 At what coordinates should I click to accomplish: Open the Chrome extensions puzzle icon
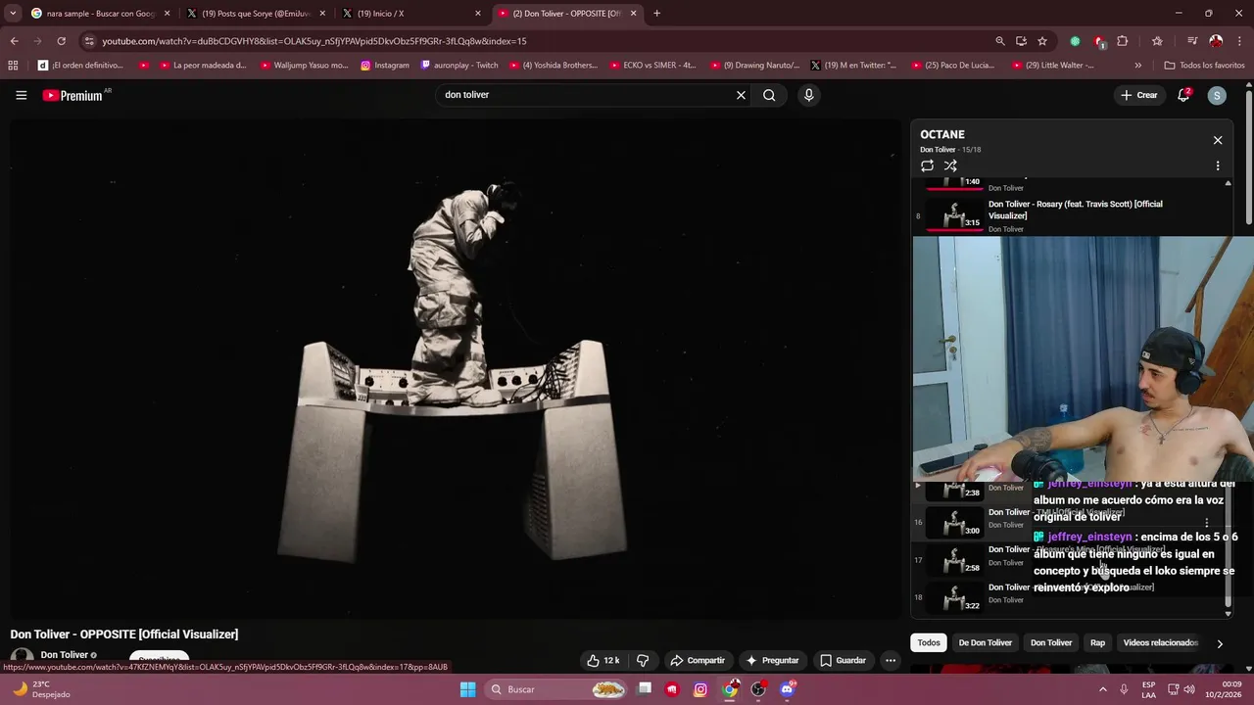[x=1123, y=41]
